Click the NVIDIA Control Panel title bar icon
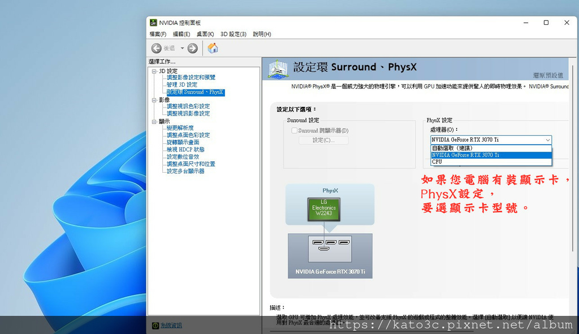The width and height of the screenshot is (579, 334). pyautogui.click(x=153, y=23)
